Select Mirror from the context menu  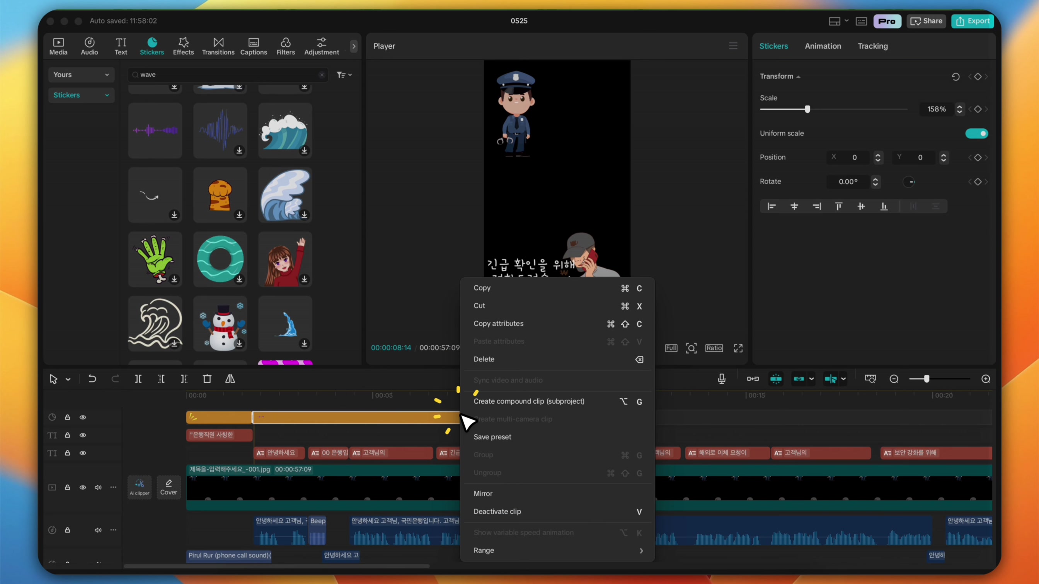click(557, 494)
